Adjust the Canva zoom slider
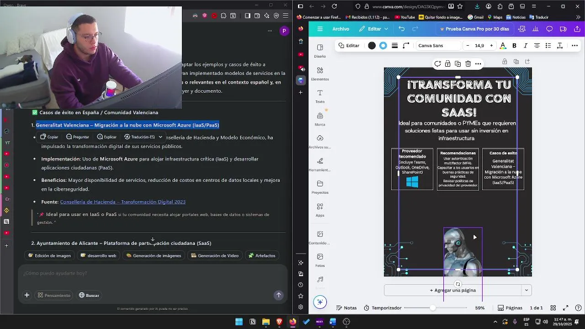 (x=433, y=308)
